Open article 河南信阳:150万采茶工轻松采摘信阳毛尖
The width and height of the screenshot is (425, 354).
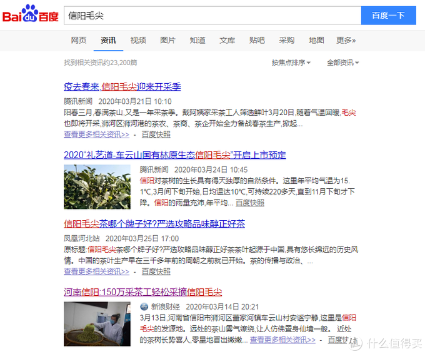pyautogui.click(x=143, y=292)
